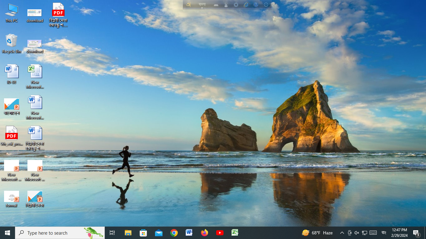The image size is (426, 239).
Task: Open the Avro layout viewer keyboard icon
Action: click(216, 5)
